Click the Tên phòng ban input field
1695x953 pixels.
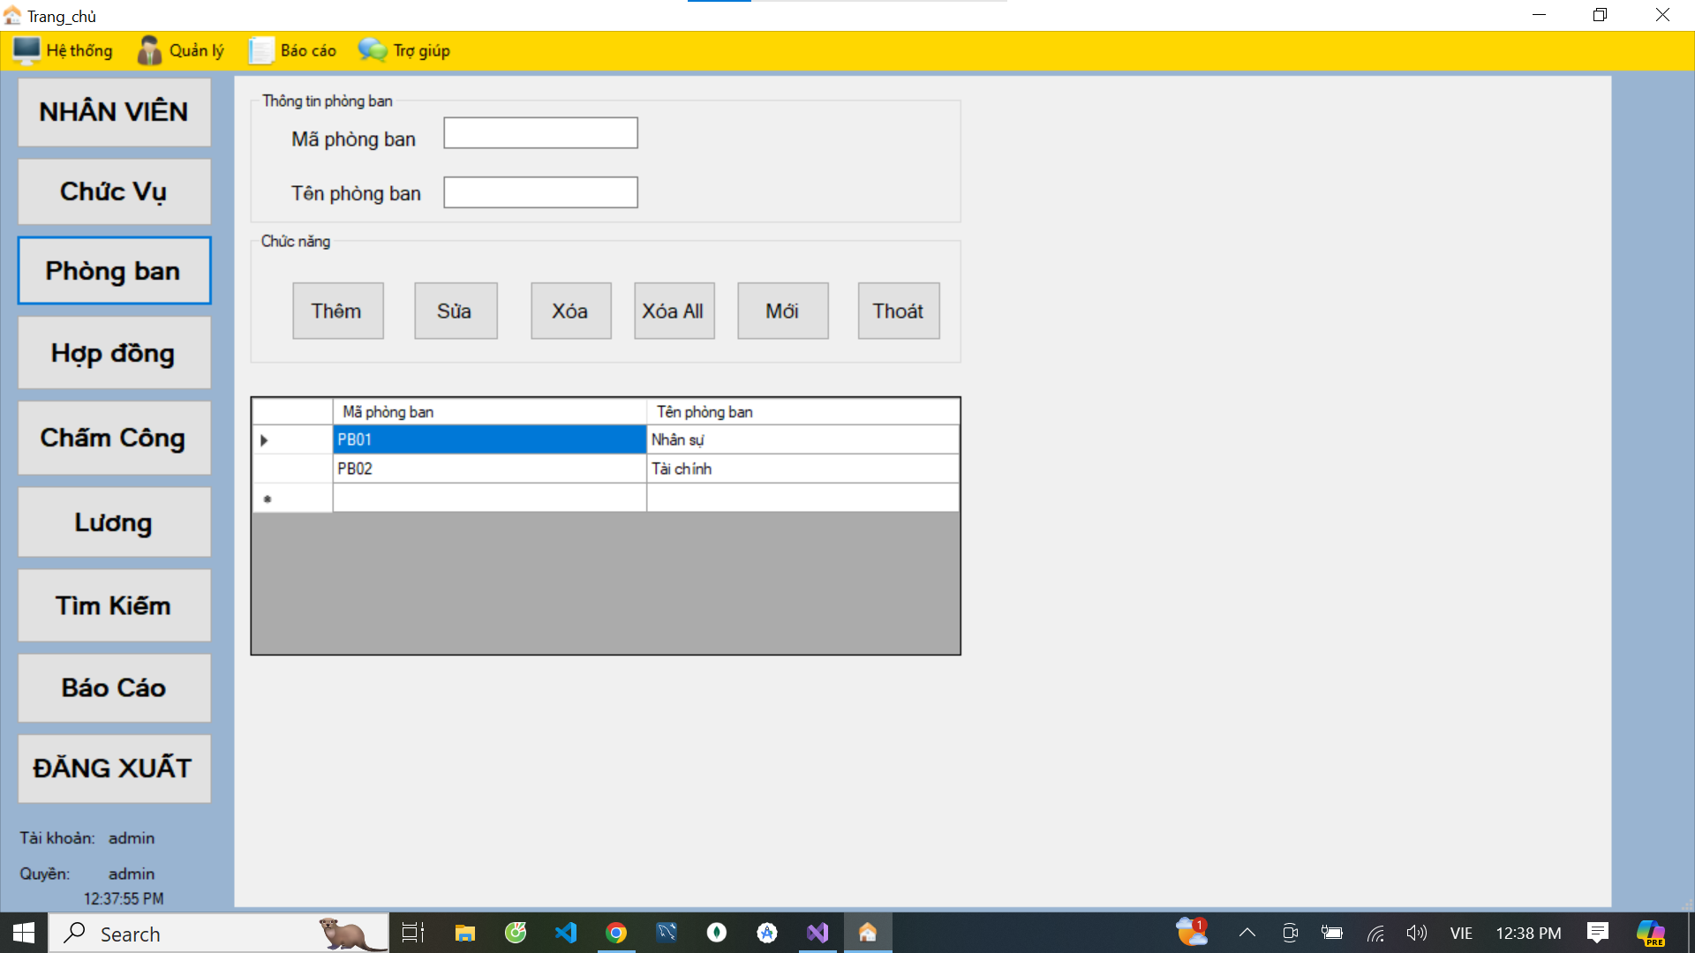click(540, 191)
